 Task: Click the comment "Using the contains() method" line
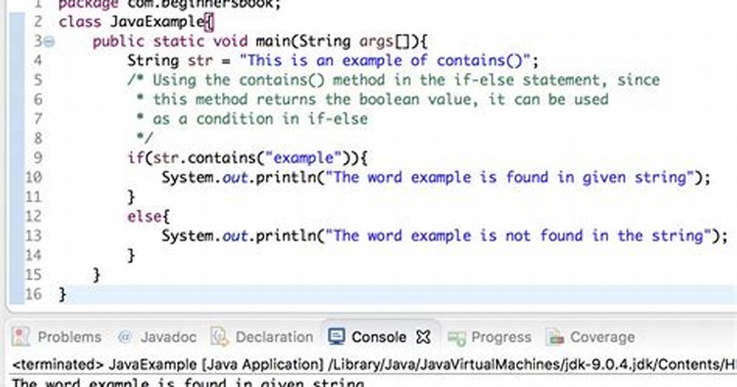pos(393,80)
